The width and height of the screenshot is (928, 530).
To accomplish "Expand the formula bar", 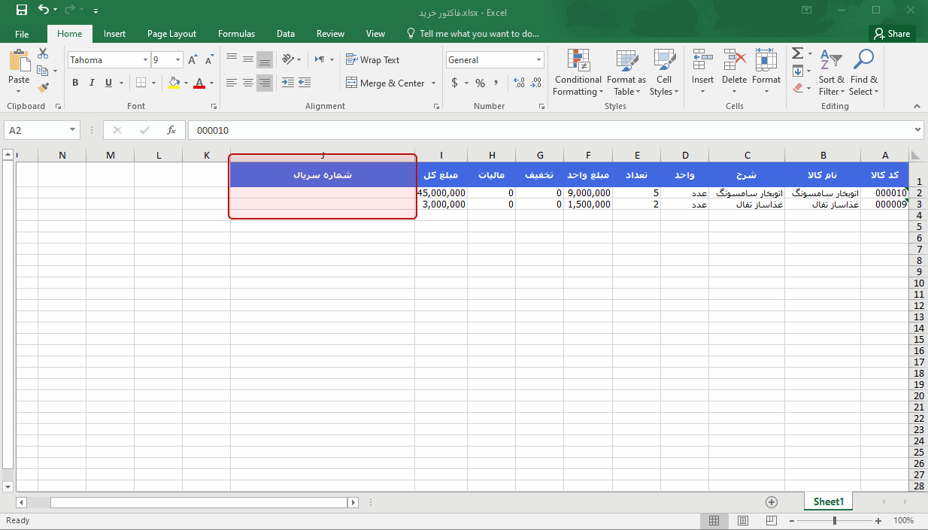I will (917, 130).
